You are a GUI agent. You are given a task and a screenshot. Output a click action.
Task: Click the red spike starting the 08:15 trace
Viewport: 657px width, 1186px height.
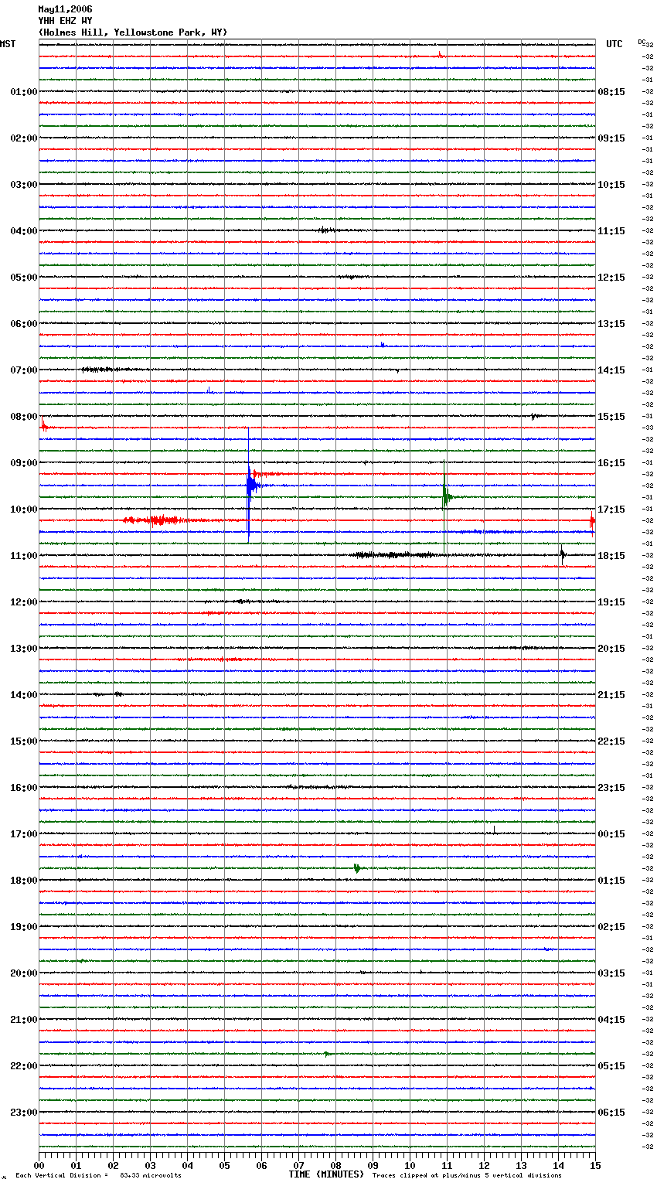(x=43, y=424)
